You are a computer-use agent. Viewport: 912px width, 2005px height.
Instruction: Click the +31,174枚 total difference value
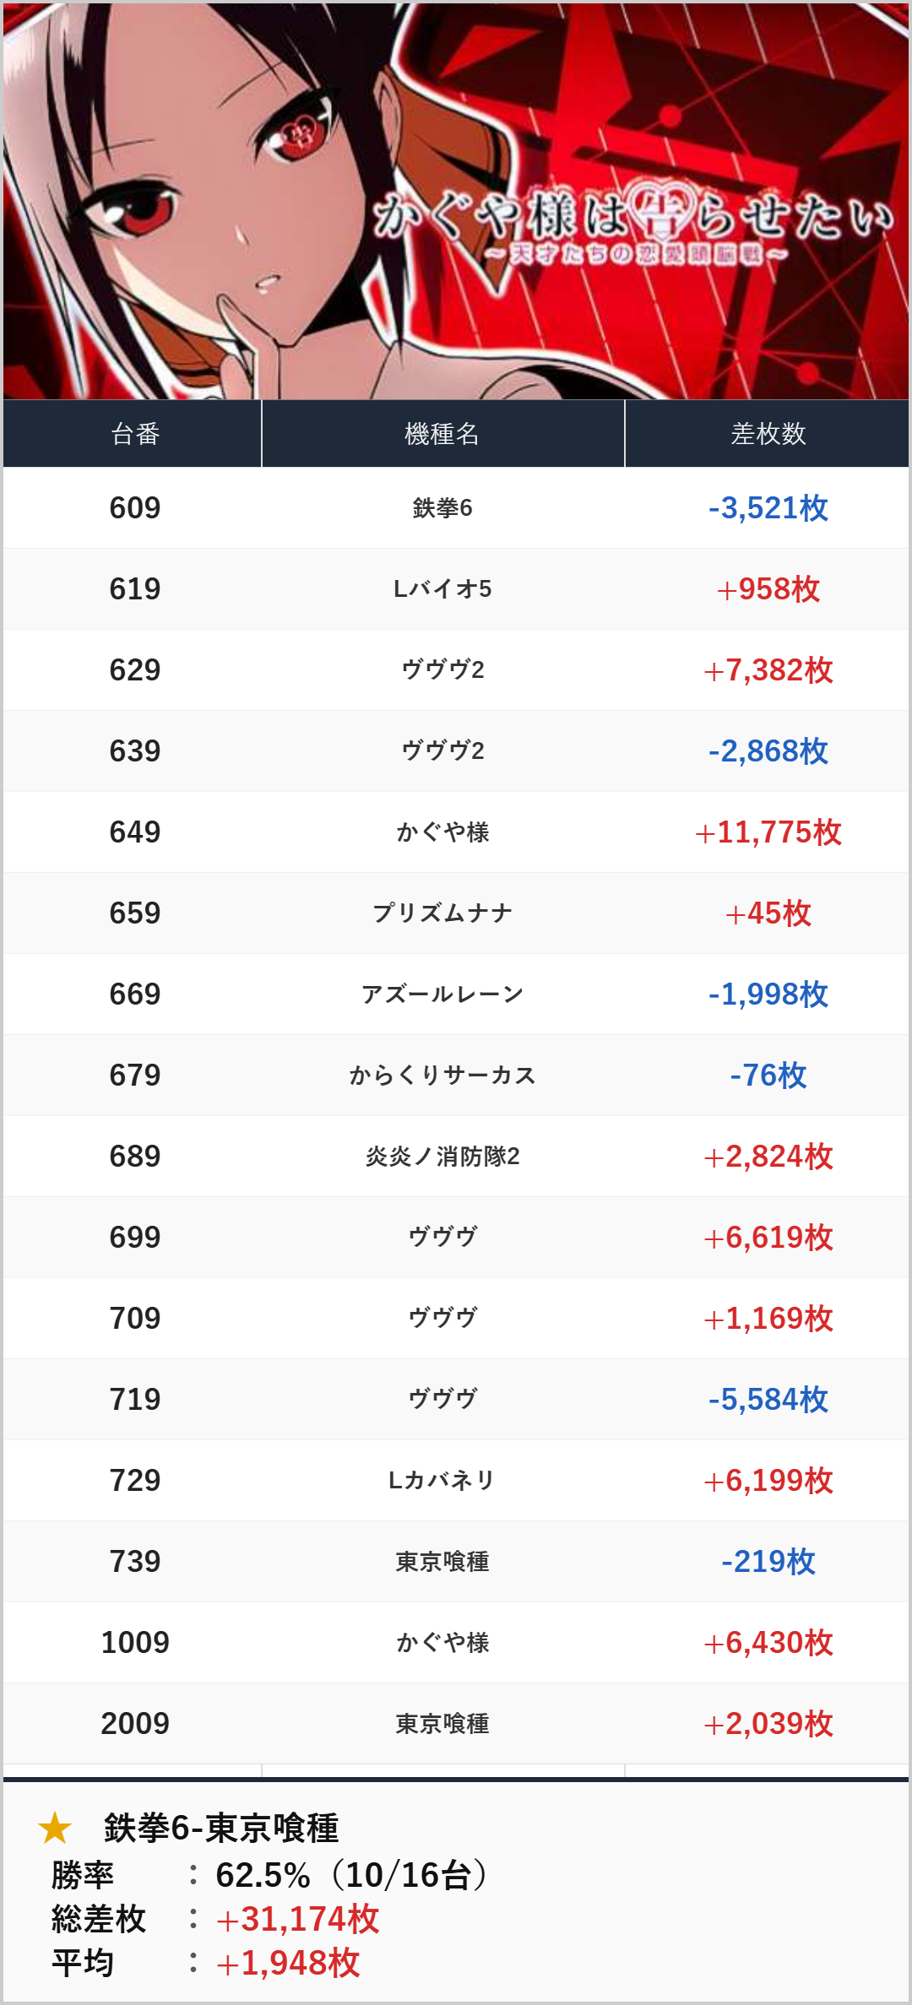point(297,1919)
